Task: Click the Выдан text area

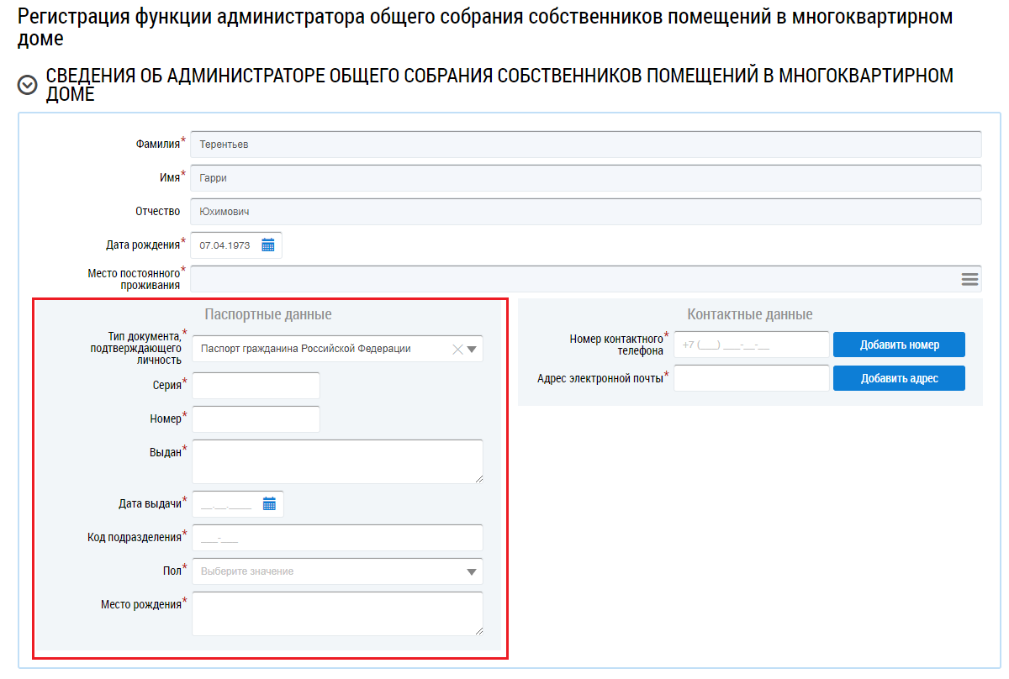Action: click(337, 461)
